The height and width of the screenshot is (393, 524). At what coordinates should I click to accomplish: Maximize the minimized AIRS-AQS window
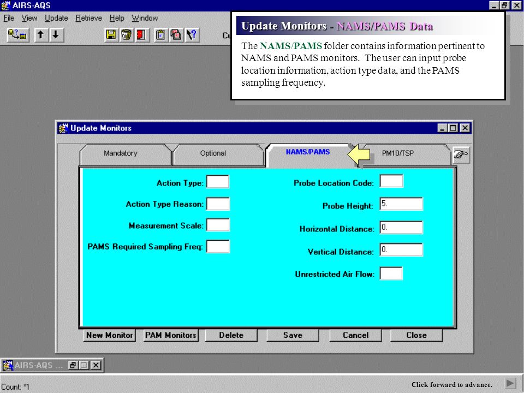(x=84, y=365)
